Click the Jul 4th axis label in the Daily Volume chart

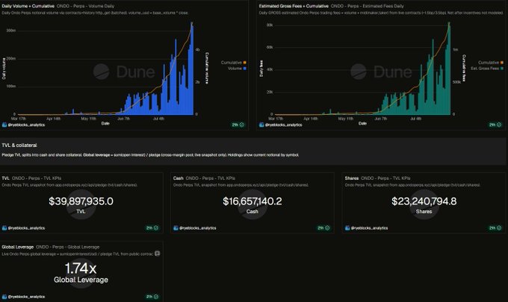[158, 119]
